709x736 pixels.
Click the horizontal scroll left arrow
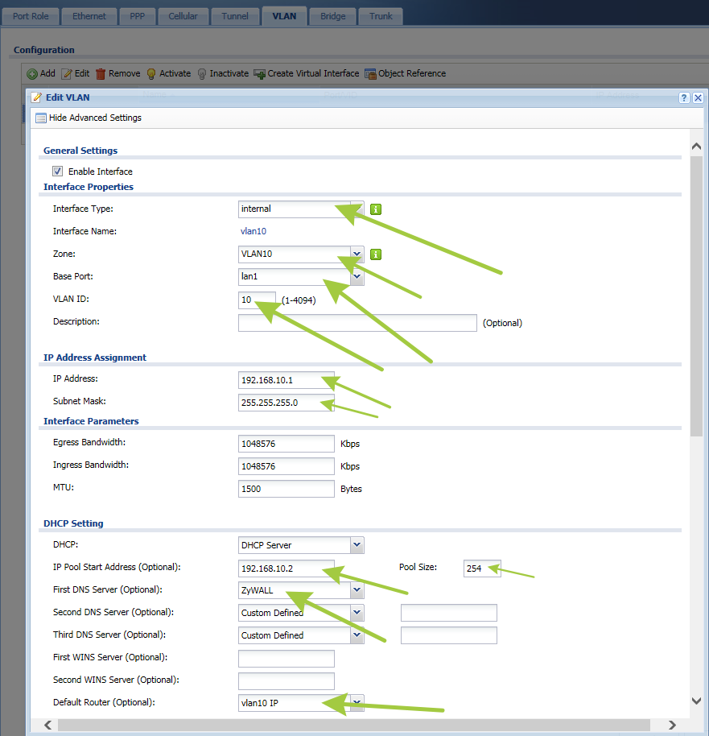[47, 726]
